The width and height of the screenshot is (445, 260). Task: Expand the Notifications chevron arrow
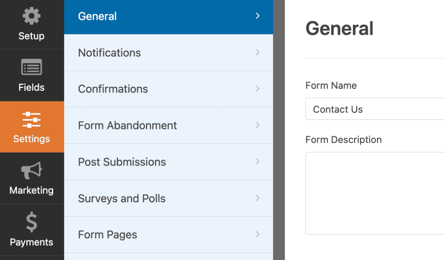(x=258, y=53)
